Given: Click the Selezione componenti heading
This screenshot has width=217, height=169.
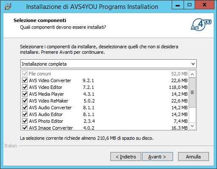Looking at the screenshot, I should [x=40, y=20].
